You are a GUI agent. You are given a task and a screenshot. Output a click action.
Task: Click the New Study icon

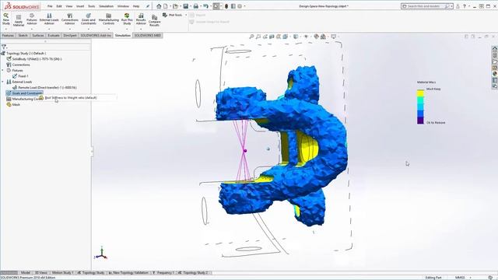(5, 19)
